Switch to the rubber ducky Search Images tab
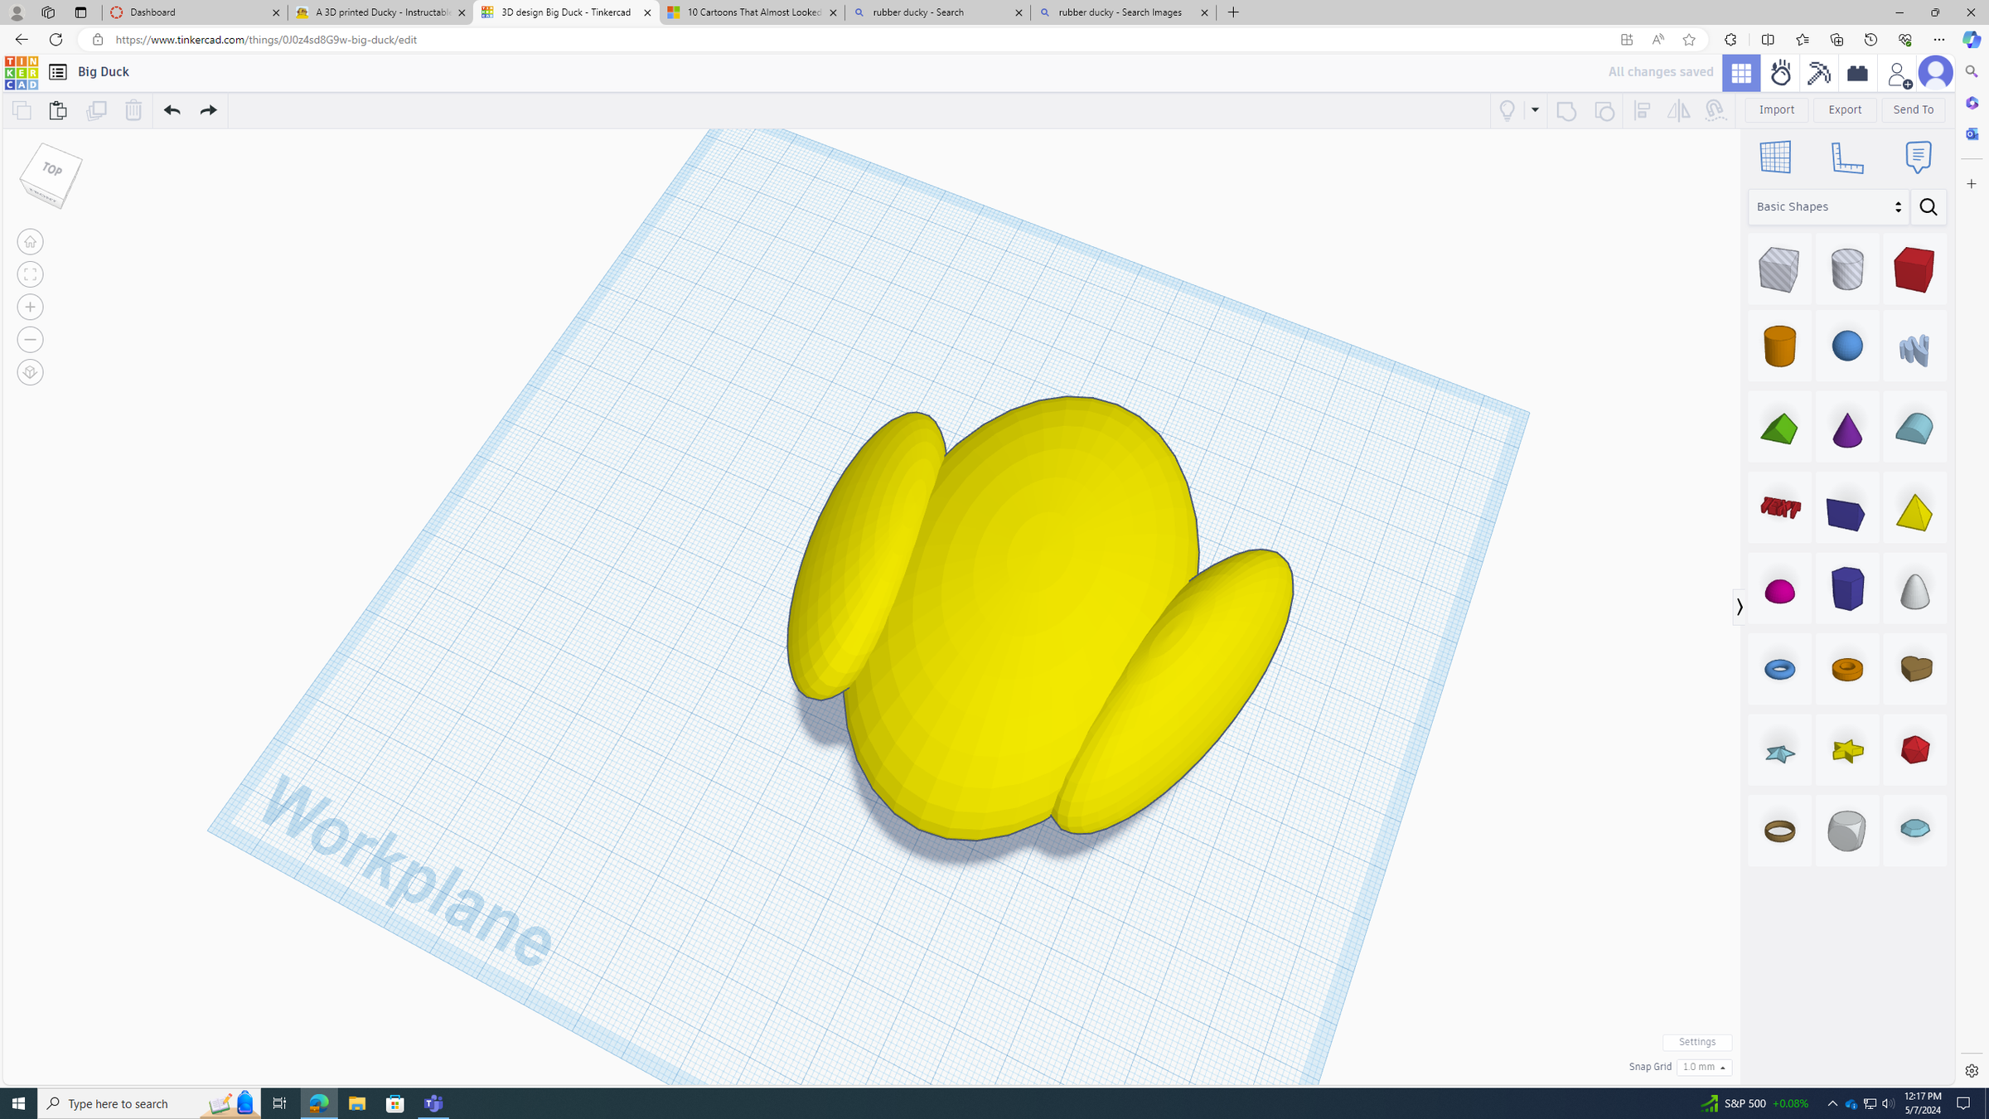This screenshot has width=1989, height=1119. 1121,12
